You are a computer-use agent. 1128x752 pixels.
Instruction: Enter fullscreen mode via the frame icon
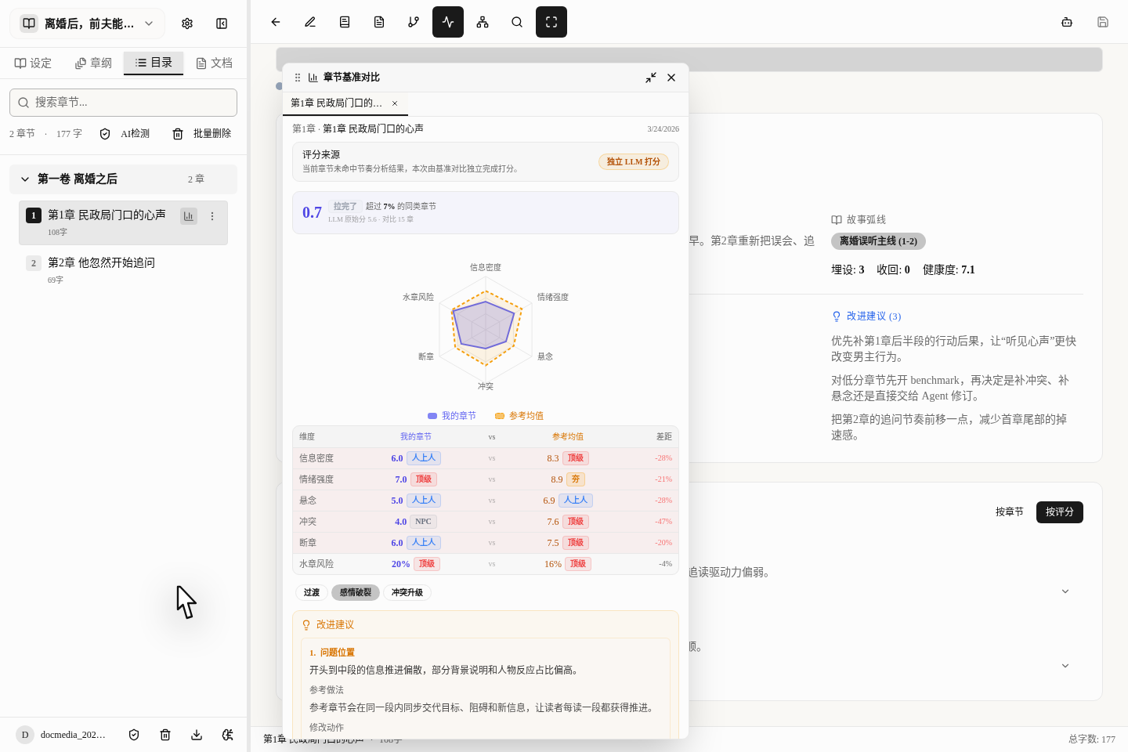551,22
